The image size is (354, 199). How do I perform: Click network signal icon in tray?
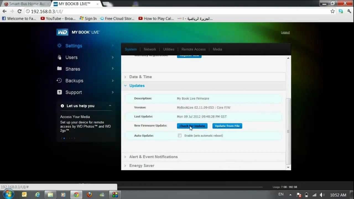pos(314,195)
